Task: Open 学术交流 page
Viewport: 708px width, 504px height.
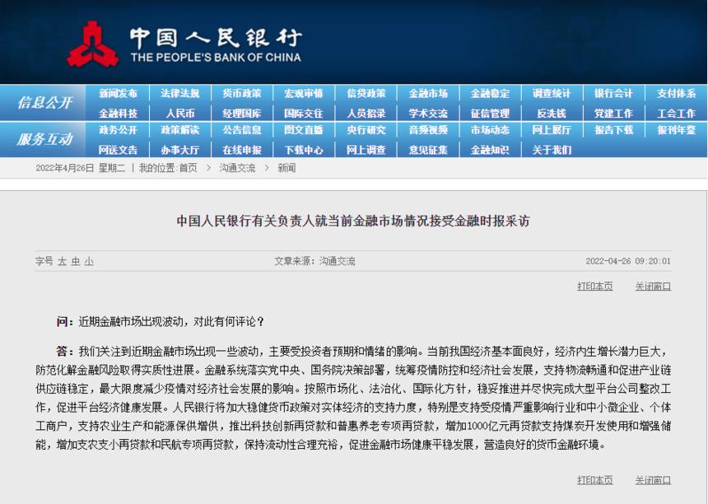Action: 428,114
